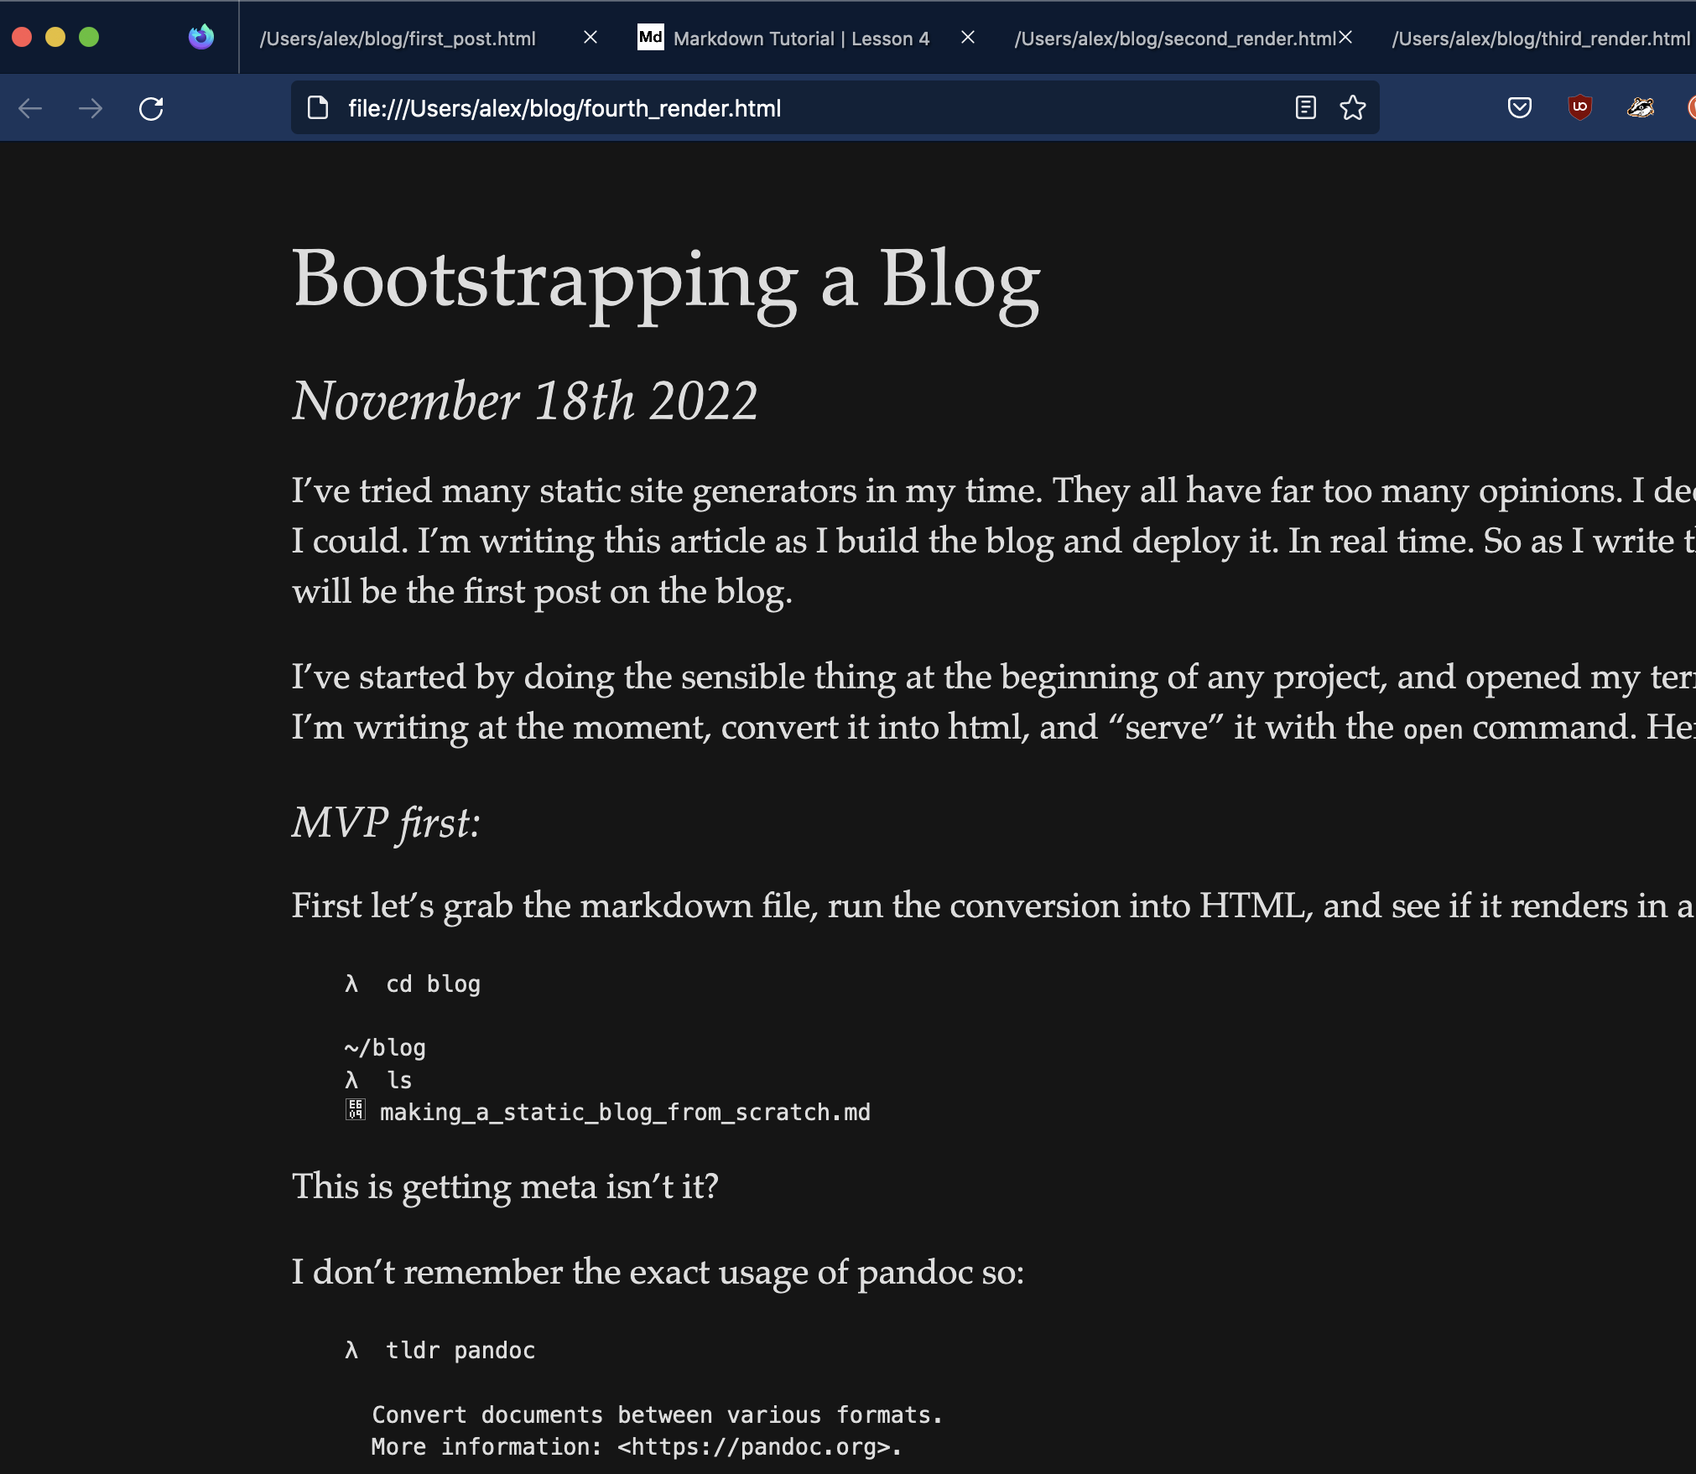Viewport: 1696px width, 1474px height.
Task: Navigate back to the previous page
Action: click(x=31, y=107)
